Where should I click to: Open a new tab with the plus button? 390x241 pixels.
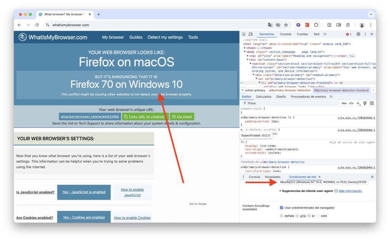[x=99, y=14]
